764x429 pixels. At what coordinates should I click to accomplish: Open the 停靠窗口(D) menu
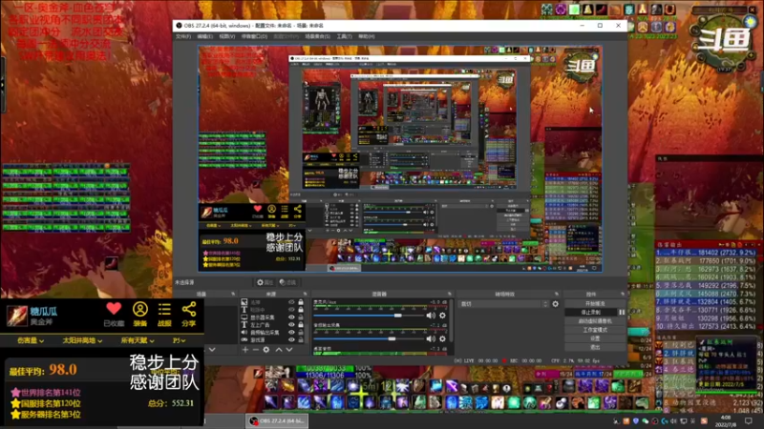[x=254, y=36]
